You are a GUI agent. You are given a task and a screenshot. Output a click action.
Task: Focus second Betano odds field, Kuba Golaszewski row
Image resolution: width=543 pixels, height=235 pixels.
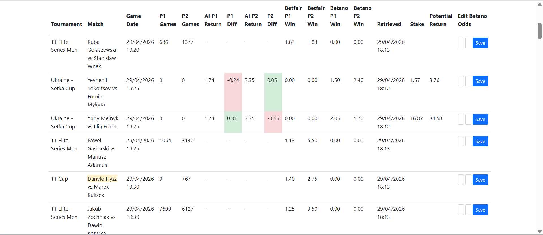pyautogui.click(x=468, y=43)
